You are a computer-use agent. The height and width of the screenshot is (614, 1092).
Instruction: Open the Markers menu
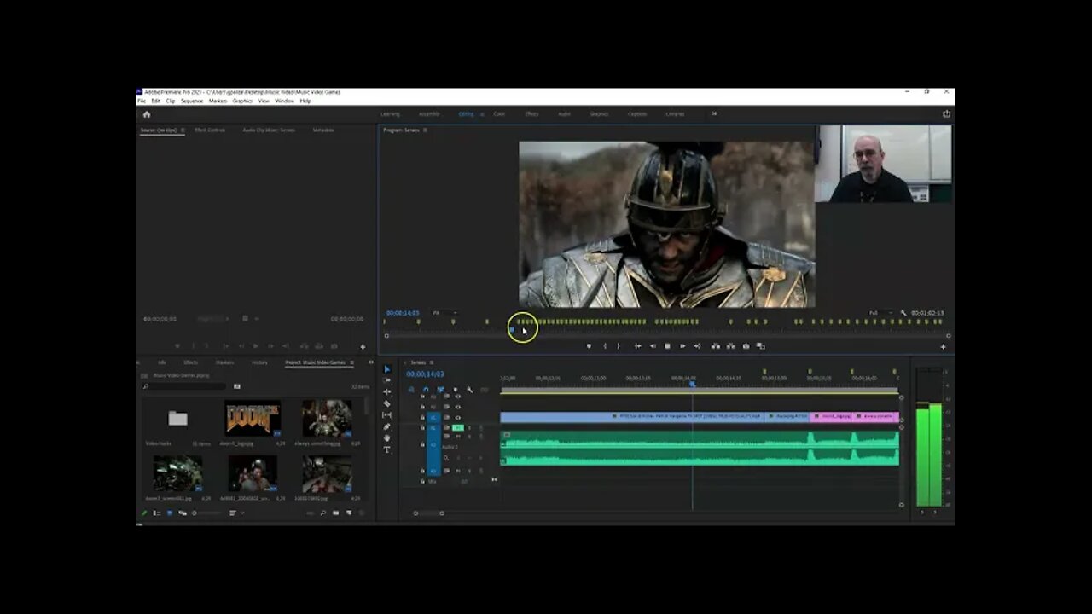click(x=218, y=101)
